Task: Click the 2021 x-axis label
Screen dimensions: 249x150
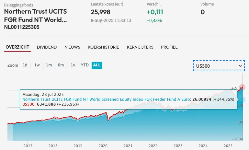Action: (x=128, y=146)
